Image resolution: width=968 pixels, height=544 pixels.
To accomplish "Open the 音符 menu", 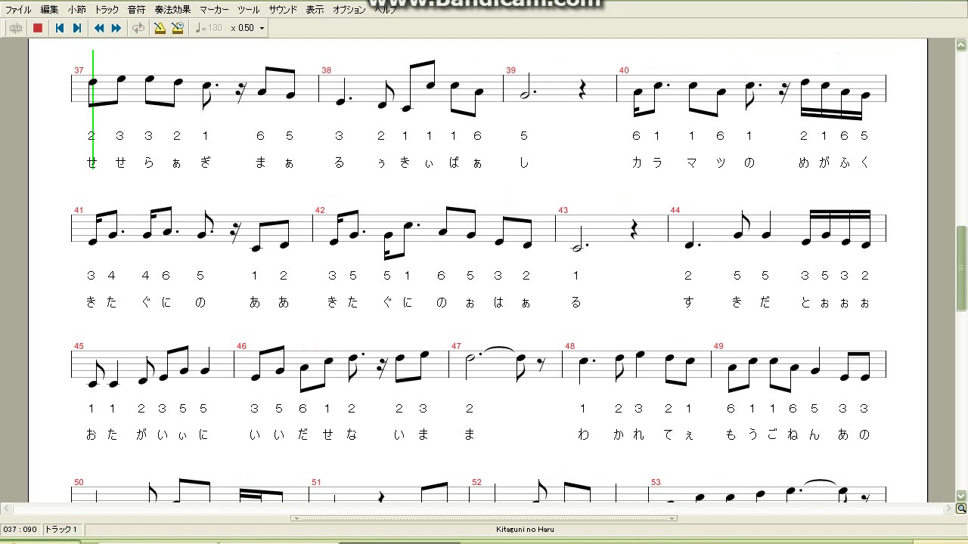I will pos(137,10).
